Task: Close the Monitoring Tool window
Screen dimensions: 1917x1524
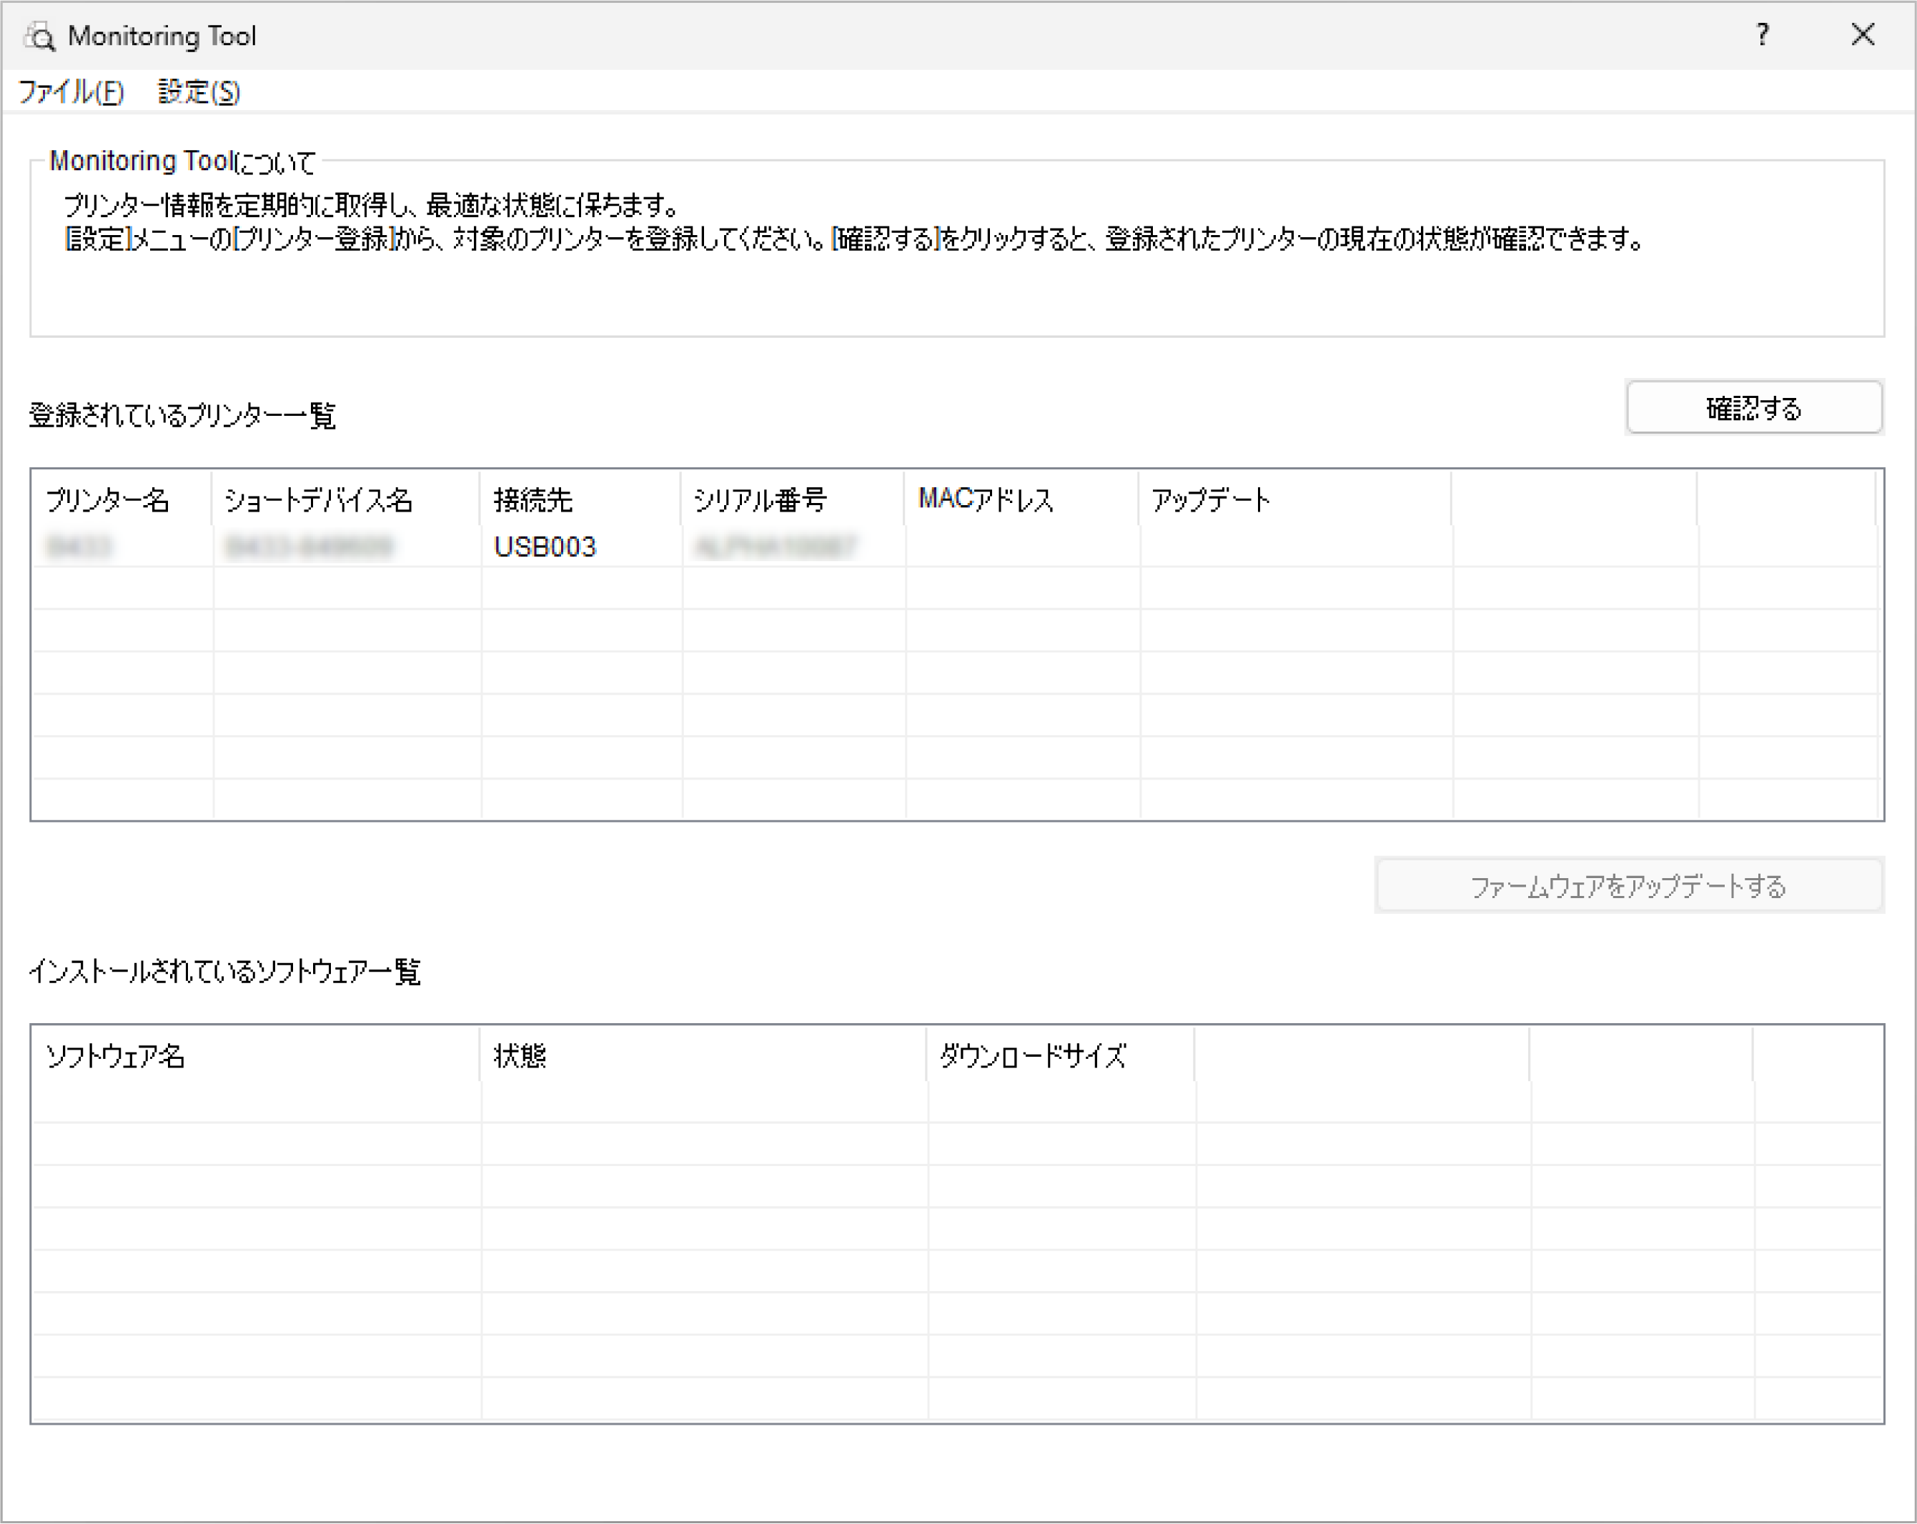Action: 1863,36
